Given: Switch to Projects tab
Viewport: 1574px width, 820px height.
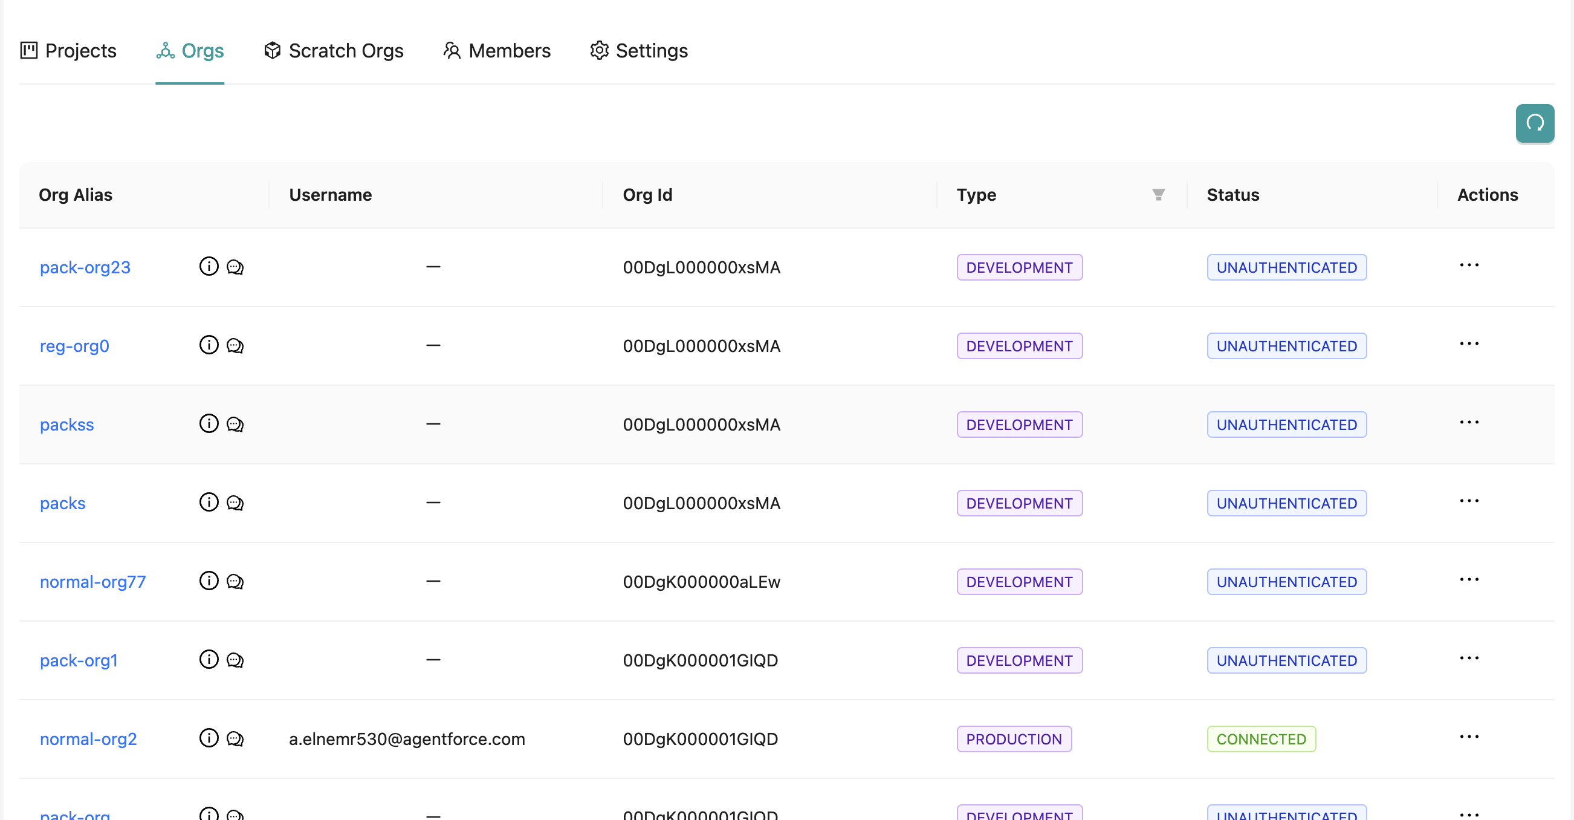Looking at the screenshot, I should [x=68, y=51].
